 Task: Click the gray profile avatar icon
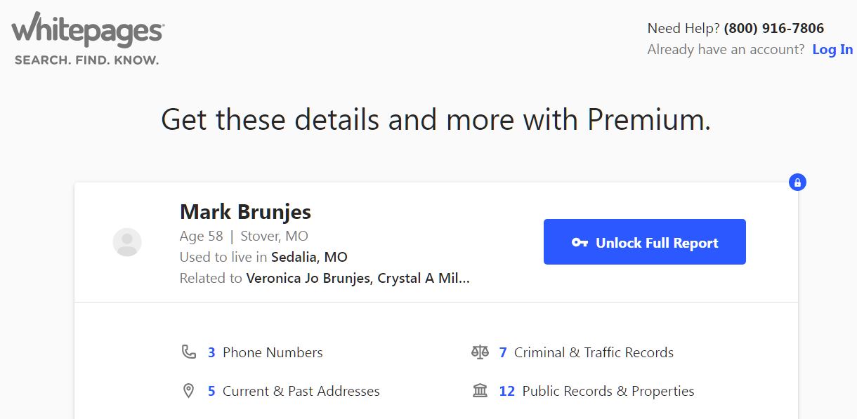[x=127, y=242]
